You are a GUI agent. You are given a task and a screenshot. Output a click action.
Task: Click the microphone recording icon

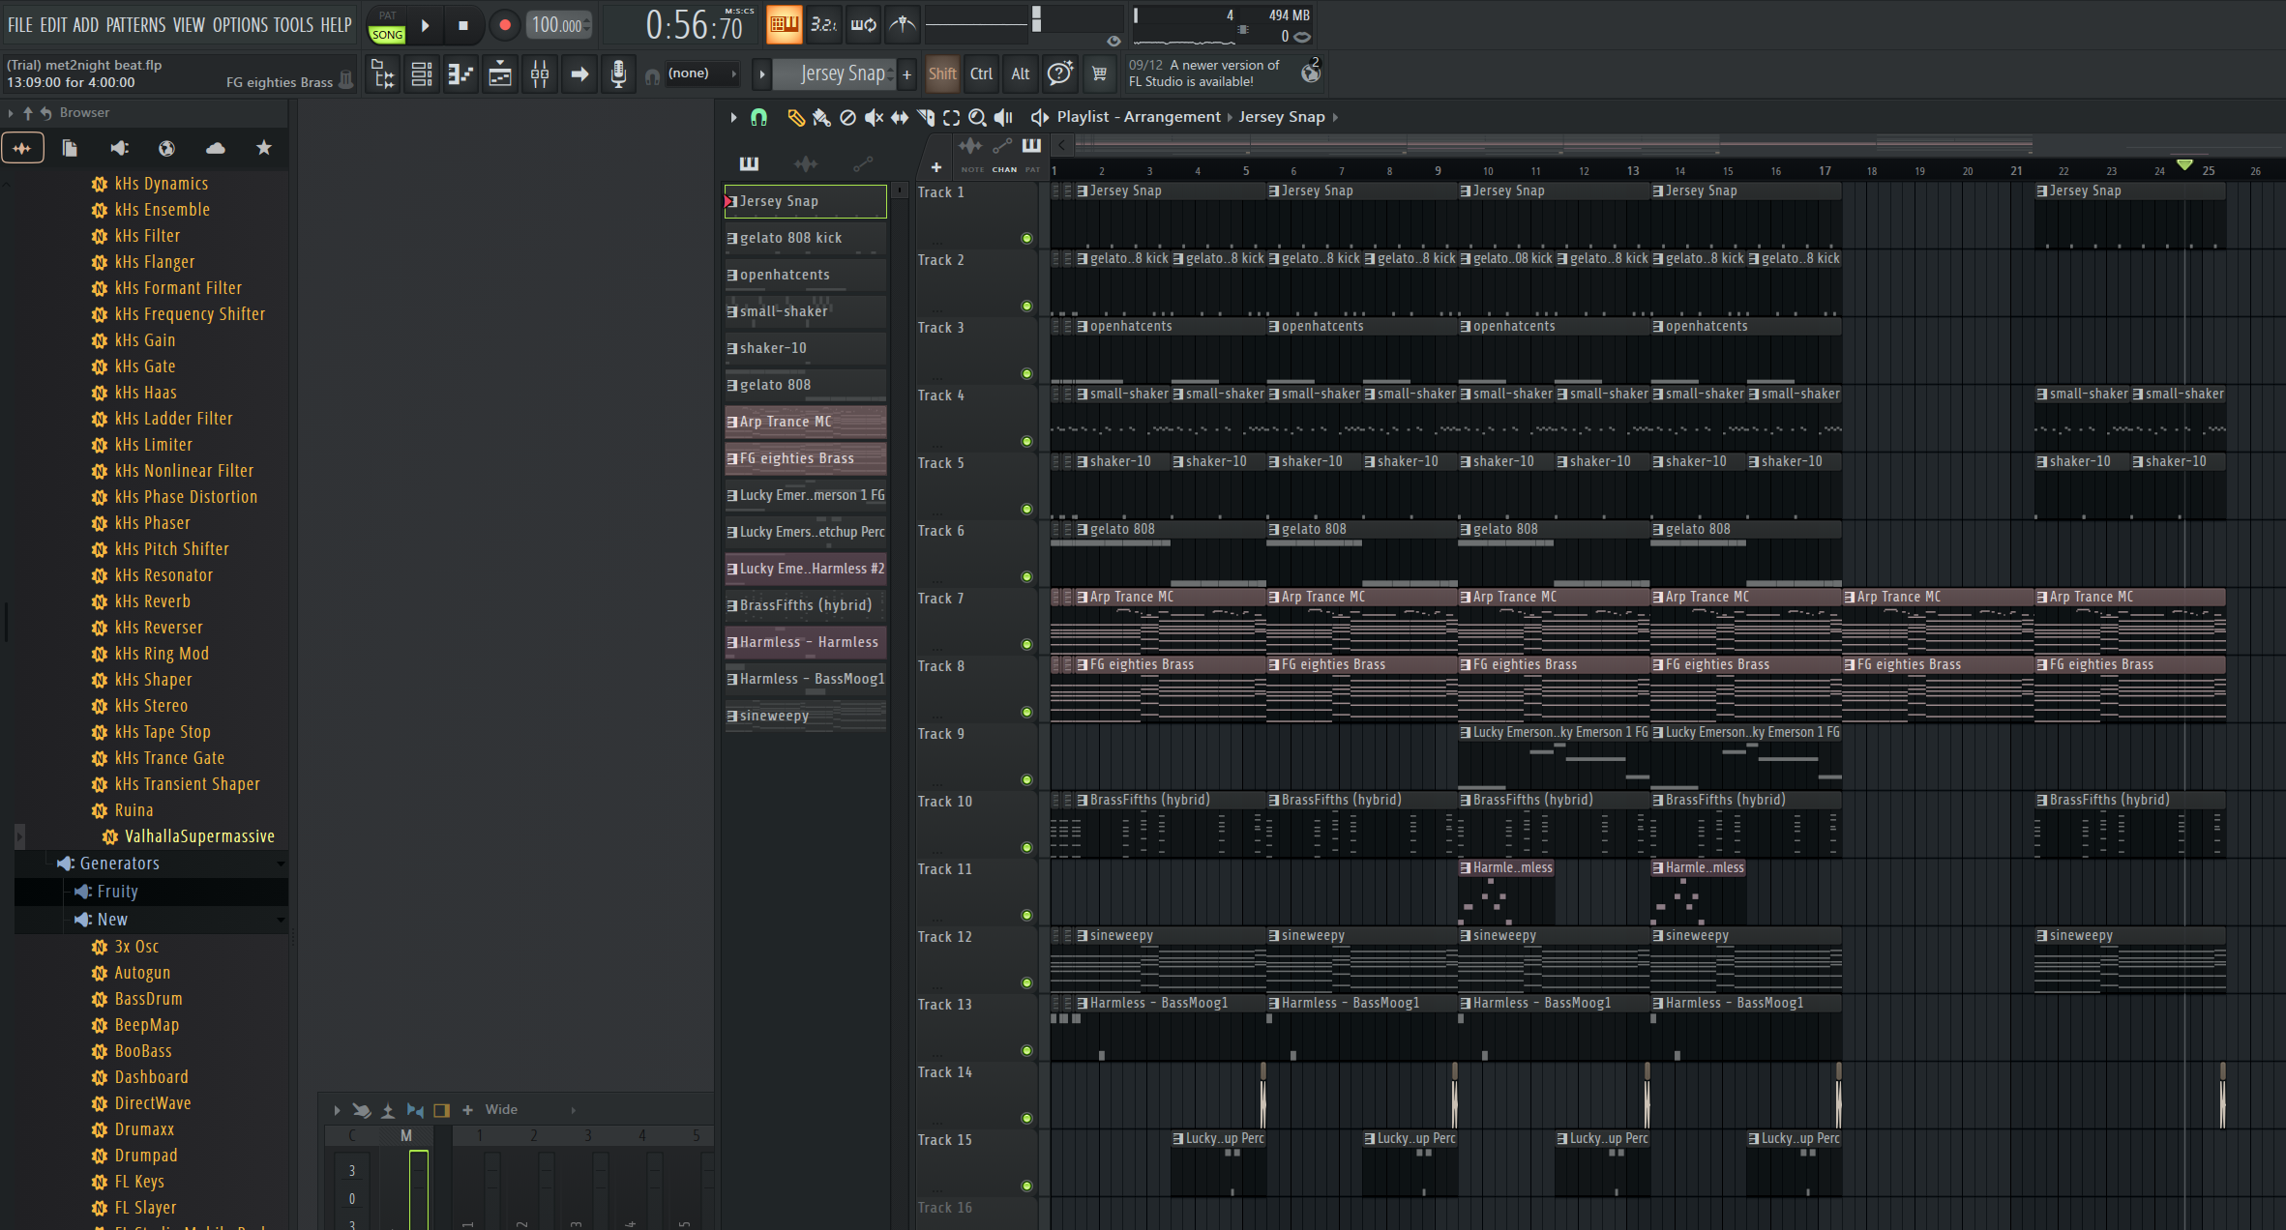coord(618,74)
